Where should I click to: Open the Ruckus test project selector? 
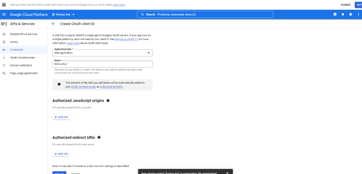tap(63, 14)
